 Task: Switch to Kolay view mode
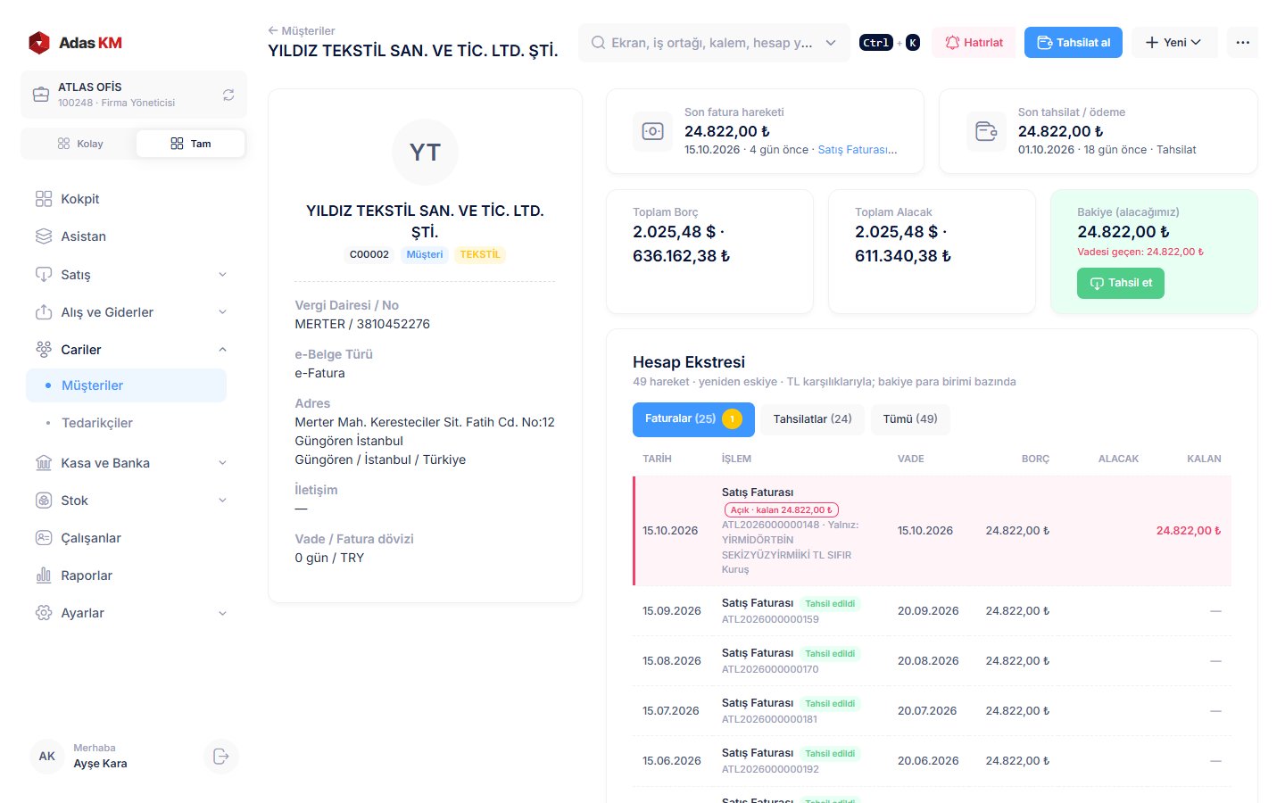pyautogui.click(x=80, y=144)
